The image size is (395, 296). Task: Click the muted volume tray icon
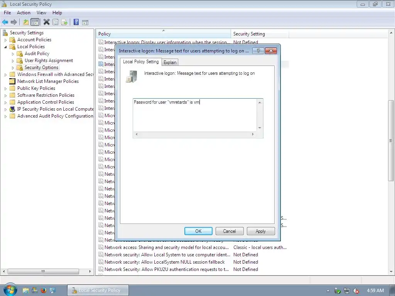(356, 291)
